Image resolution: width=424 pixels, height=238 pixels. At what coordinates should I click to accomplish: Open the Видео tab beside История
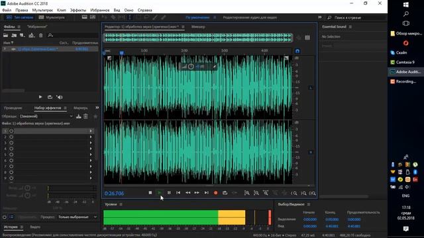pyautogui.click(x=35, y=227)
